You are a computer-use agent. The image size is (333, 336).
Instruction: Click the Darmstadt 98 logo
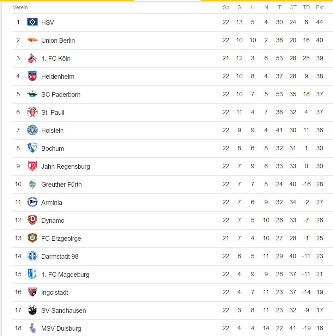click(x=32, y=256)
